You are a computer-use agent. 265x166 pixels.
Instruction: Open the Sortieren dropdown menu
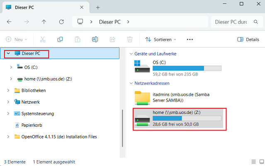160,39
